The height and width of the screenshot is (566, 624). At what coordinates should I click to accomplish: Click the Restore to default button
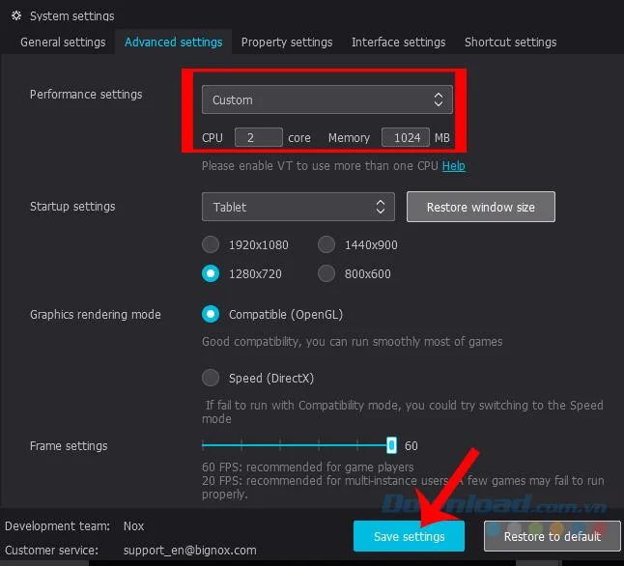pos(552,536)
